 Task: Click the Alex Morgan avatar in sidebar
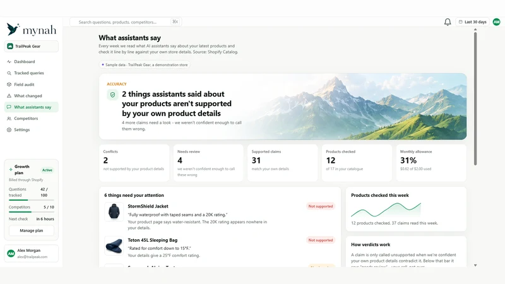(11, 254)
